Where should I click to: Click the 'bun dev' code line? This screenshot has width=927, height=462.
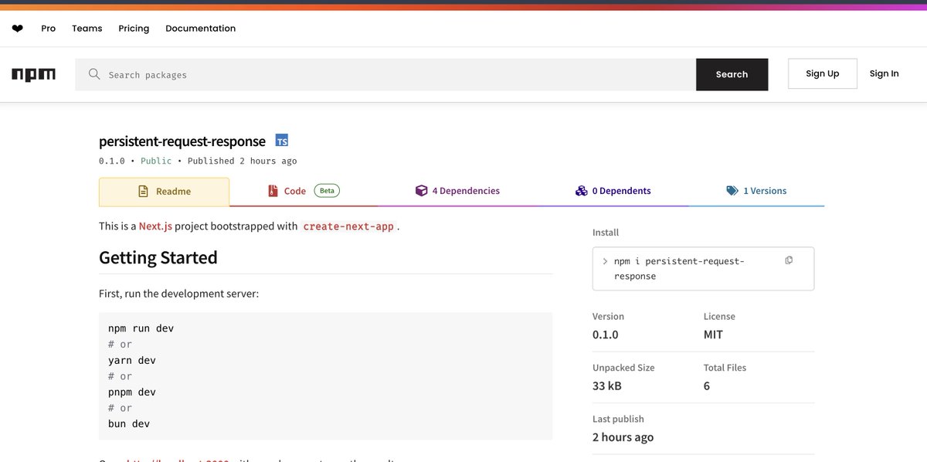129,423
